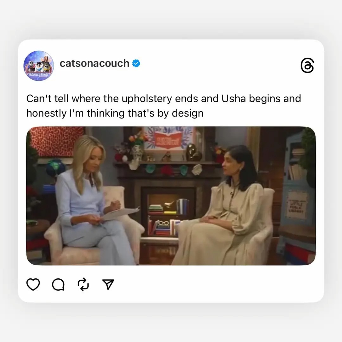Open the interview video thumbnail
Image resolution: width=342 pixels, height=342 pixels.
point(171,196)
